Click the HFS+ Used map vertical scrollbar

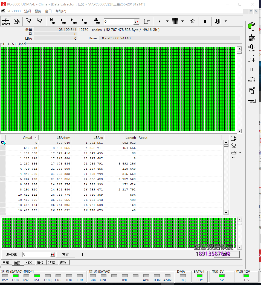[239, 90]
